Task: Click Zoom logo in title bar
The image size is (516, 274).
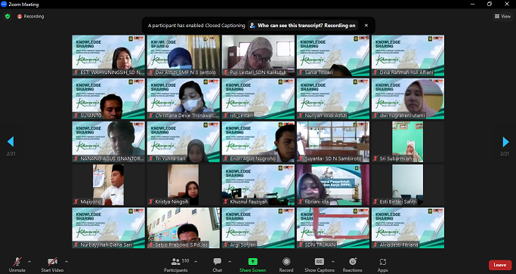Action: click(4, 5)
